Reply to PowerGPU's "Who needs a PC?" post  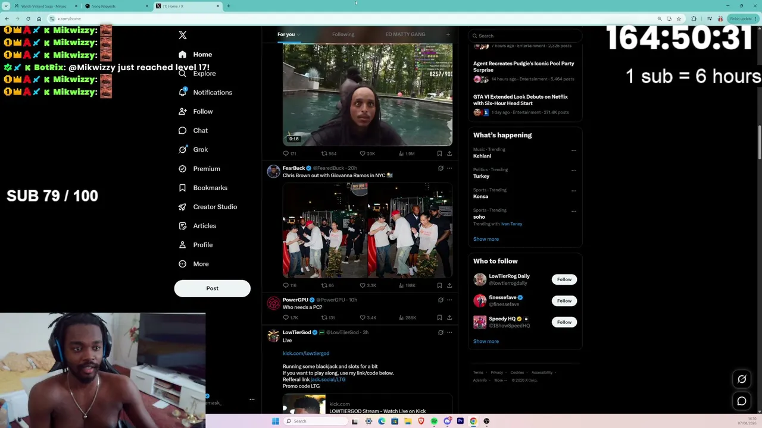[290, 317]
